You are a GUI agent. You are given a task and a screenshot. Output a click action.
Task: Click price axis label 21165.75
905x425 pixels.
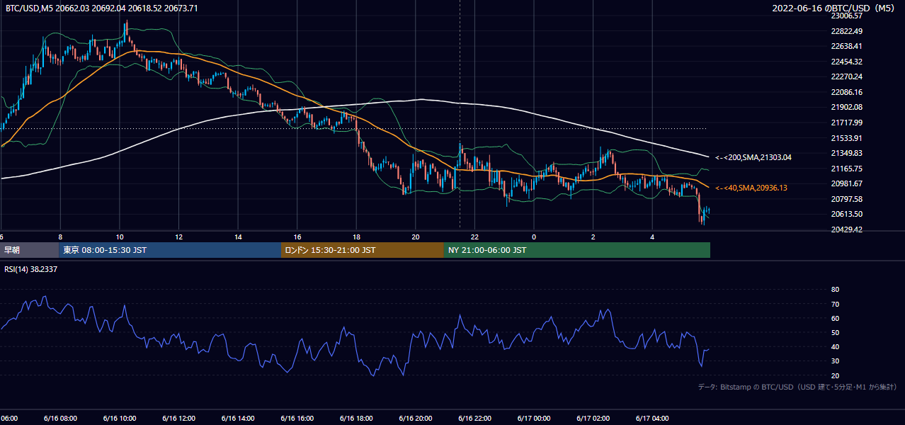[847, 169]
